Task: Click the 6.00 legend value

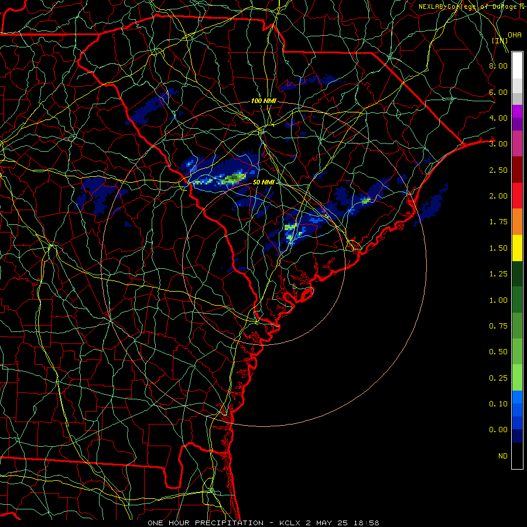Action: point(498,92)
